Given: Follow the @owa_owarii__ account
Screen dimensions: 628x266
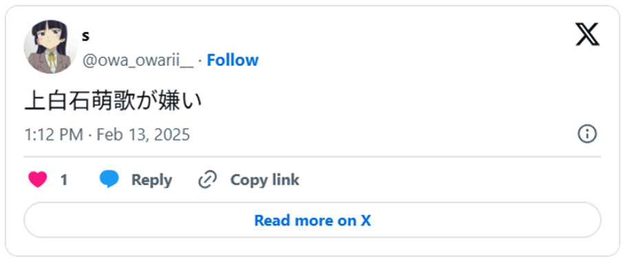Looking at the screenshot, I should [232, 60].
